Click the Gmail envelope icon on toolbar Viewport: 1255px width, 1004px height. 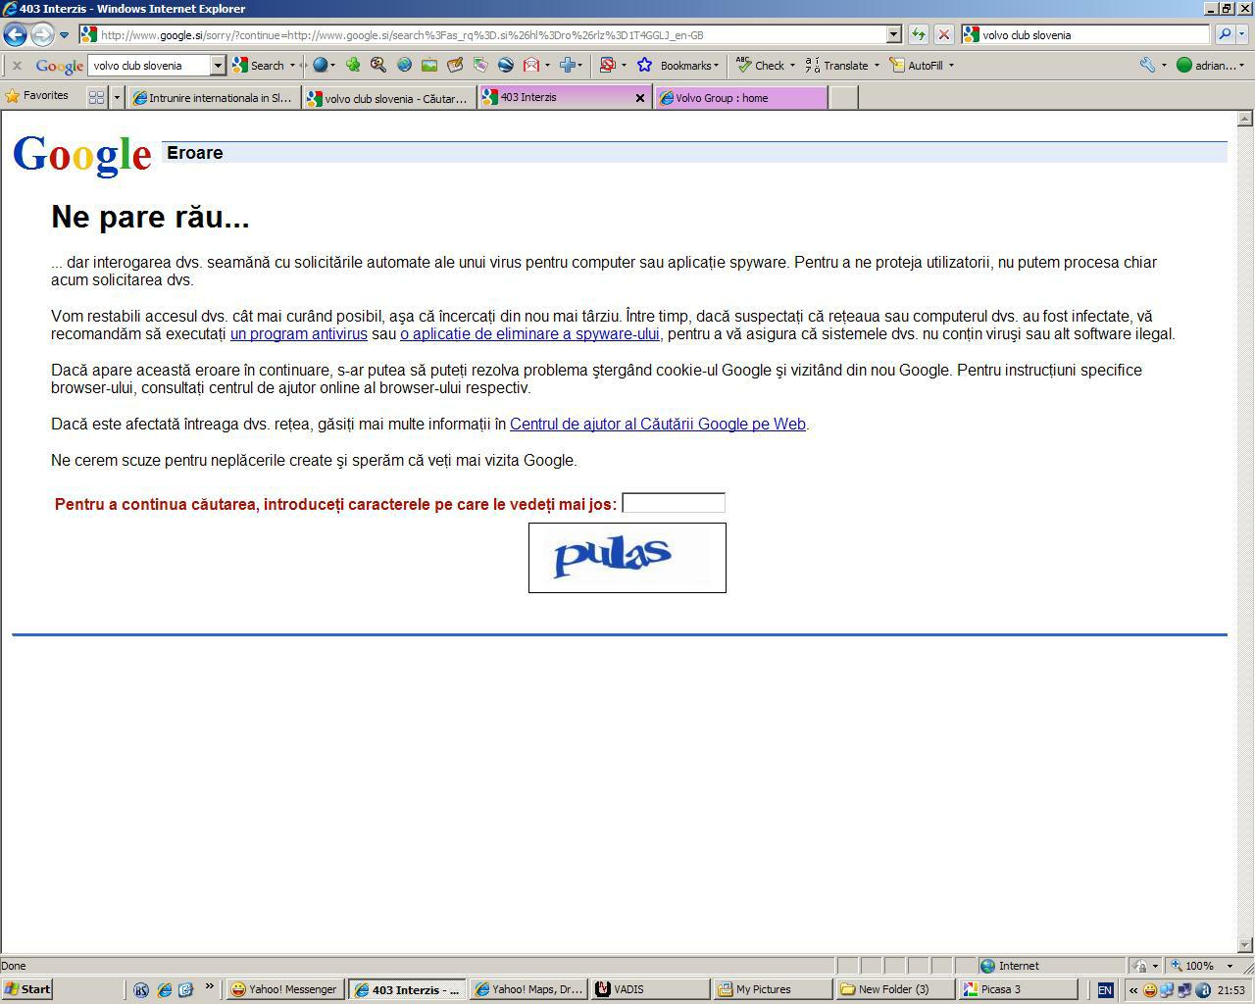pyautogui.click(x=531, y=66)
